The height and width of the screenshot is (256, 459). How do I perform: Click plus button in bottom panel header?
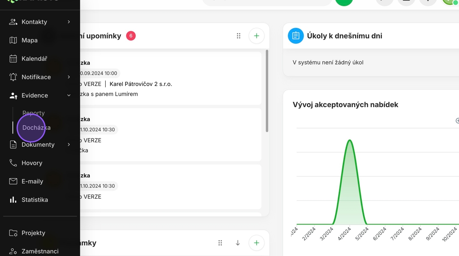[257, 243]
